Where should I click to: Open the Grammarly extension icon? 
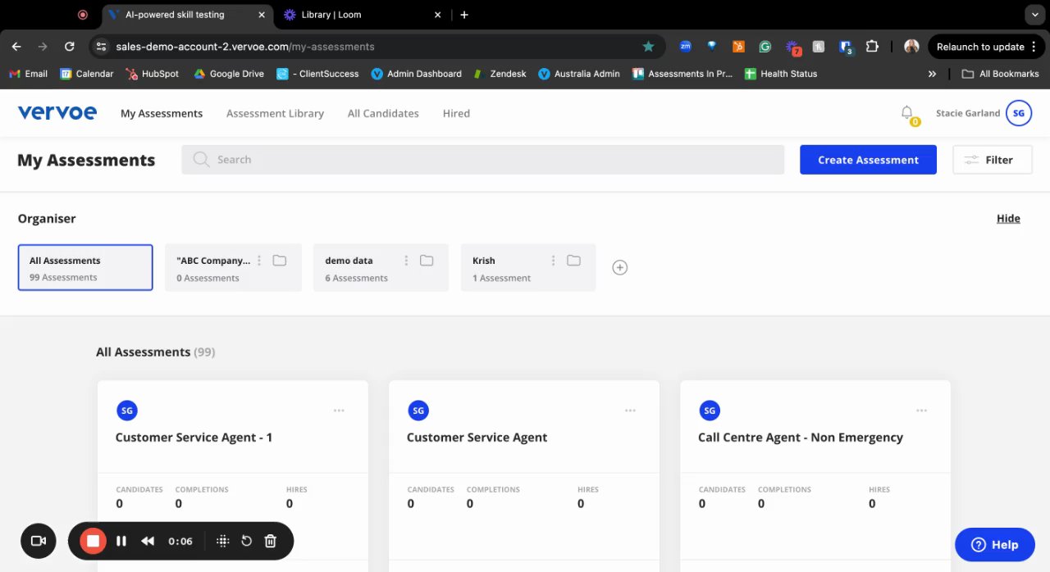[765, 47]
